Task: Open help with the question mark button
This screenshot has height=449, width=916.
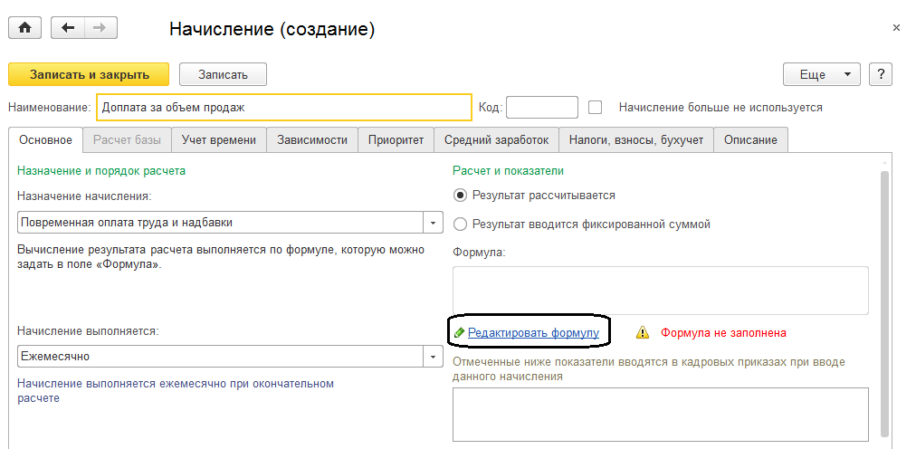Action: (881, 74)
